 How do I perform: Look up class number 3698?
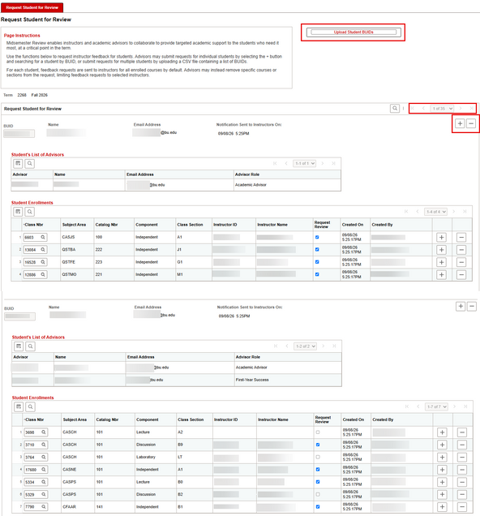click(44, 432)
